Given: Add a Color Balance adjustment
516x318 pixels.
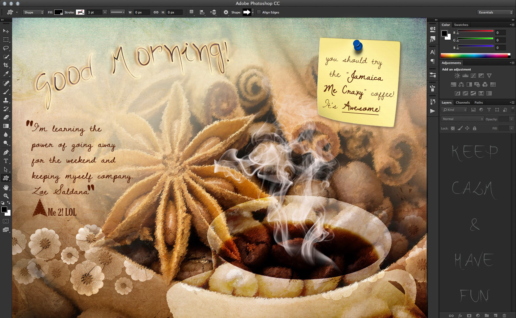Looking at the screenshot, I should 461,85.
